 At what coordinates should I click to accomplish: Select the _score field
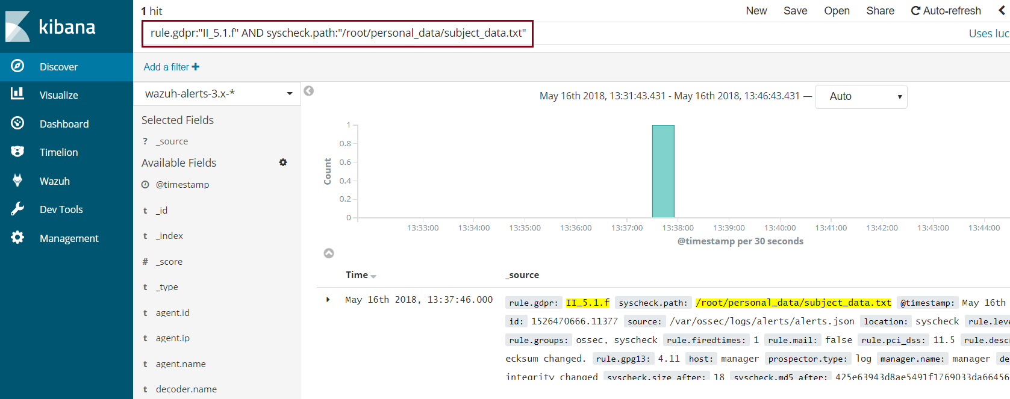tap(169, 262)
